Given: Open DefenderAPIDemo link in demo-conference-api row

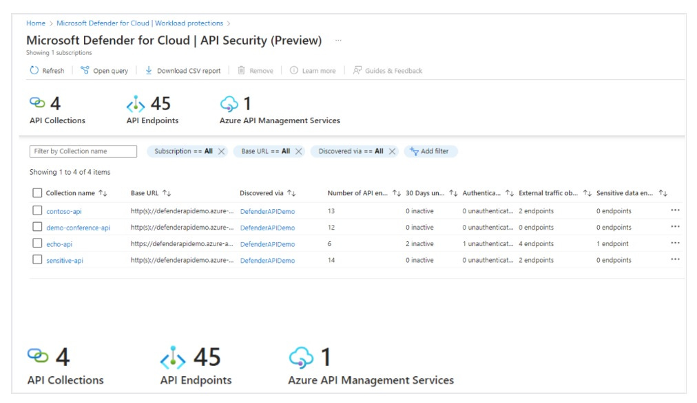Looking at the screenshot, I should [x=268, y=228].
